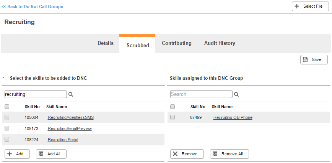This screenshot has height=163, width=332.
Task: Toggle select-all checkbox in assigned skills header
Action: coord(173,107)
